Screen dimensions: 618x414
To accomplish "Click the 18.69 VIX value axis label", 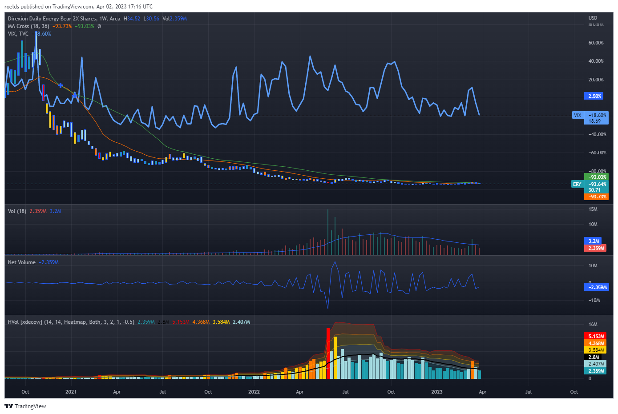I will coord(595,121).
